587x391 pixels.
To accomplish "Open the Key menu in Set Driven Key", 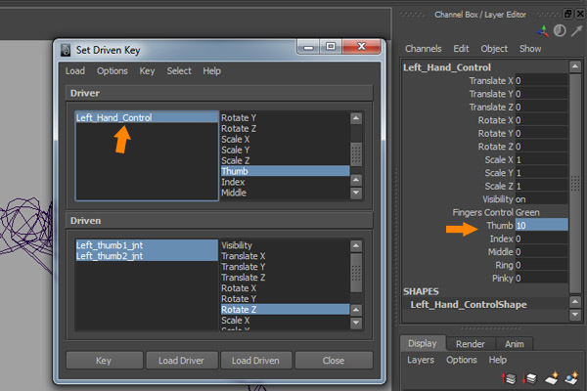I will click(147, 70).
